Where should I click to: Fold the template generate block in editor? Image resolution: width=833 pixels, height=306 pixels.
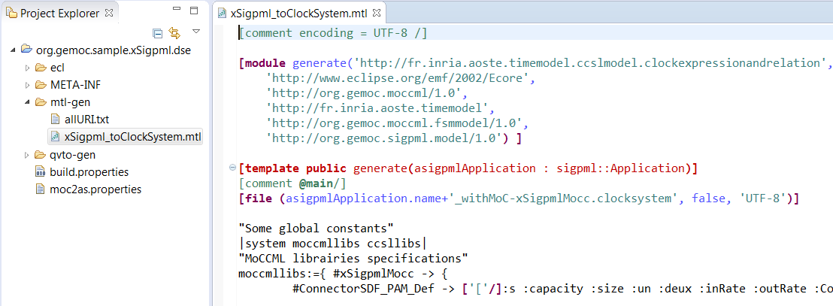coord(232,167)
